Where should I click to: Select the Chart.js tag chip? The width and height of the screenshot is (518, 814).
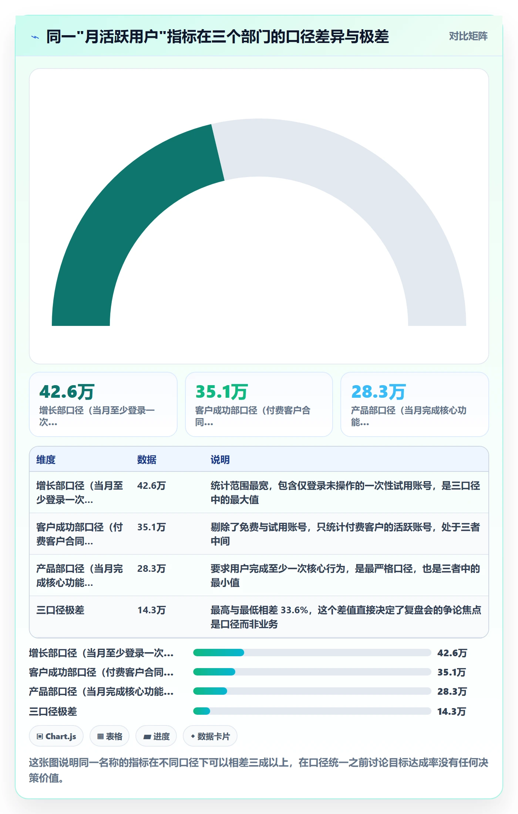56,736
